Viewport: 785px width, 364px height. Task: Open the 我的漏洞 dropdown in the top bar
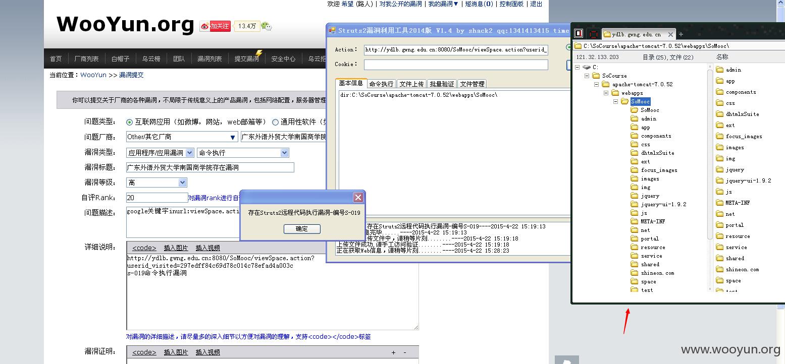point(443,4)
